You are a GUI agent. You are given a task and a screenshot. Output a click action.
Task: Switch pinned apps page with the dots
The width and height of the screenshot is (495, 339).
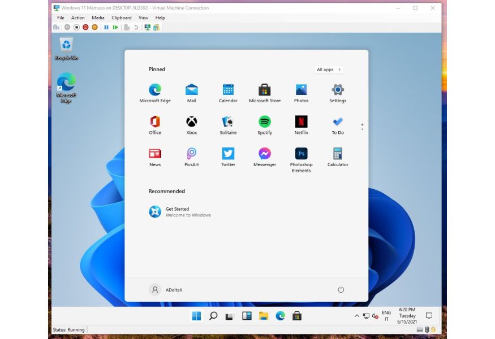[x=362, y=127]
